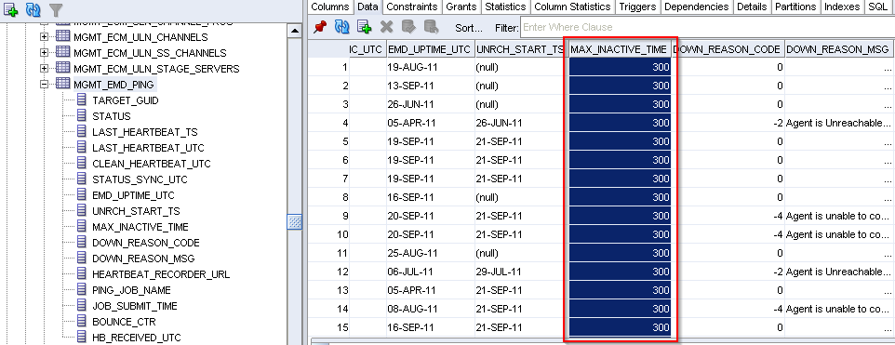Screen dimensions: 895x345
Task: Open the Grants tab
Action: [461, 7]
